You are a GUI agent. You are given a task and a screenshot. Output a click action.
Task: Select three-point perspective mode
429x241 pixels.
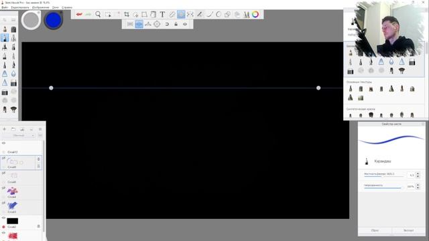(148, 24)
